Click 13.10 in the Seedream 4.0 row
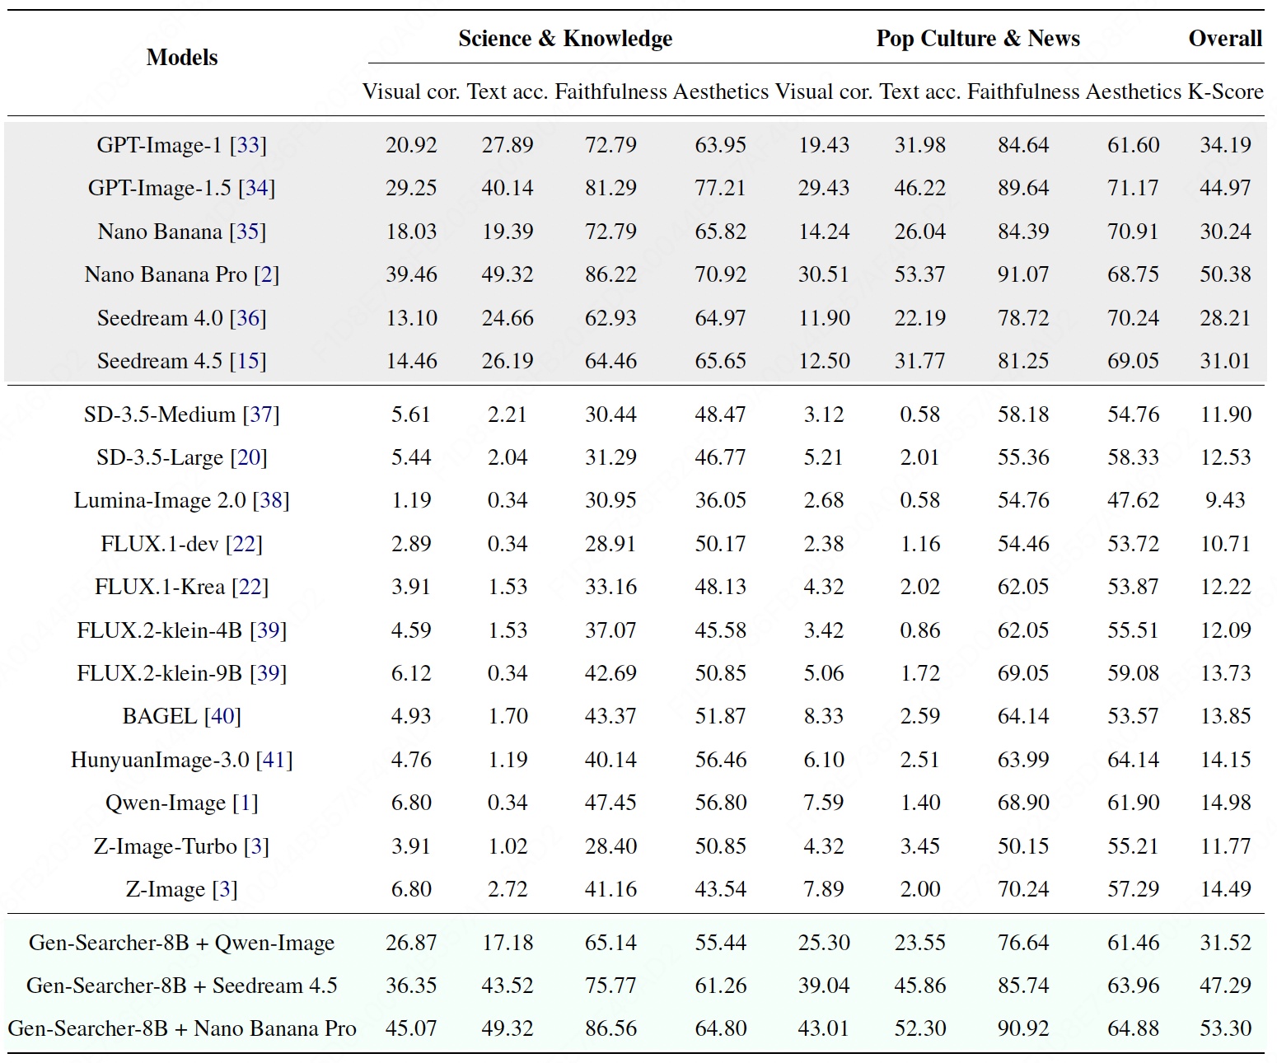Image resolution: width=1277 pixels, height=1063 pixels. [411, 318]
